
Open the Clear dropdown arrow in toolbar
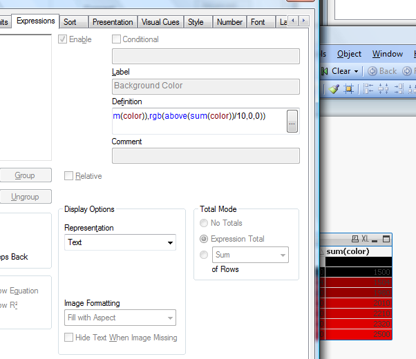[357, 71]
